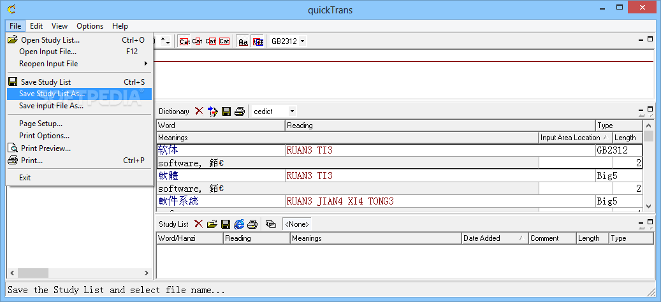Open the View menu
This screenshot has width=661, height=302.
pyautogui.click(x=59, y=26)
